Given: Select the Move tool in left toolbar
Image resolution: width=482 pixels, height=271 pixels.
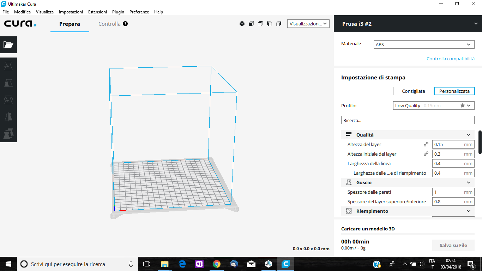Looking at the screenshot, I should tap(8, 66).
